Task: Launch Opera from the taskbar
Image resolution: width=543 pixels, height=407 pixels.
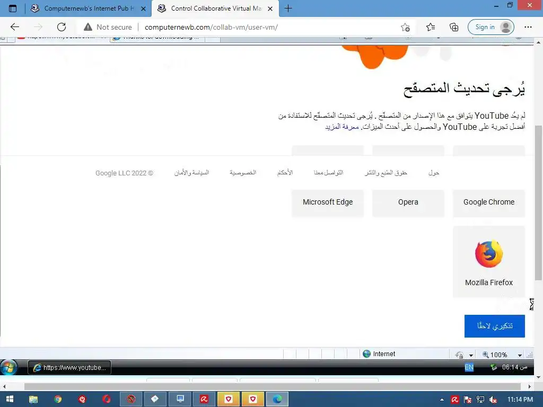Action: [x=106, y=399]
